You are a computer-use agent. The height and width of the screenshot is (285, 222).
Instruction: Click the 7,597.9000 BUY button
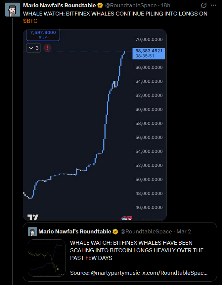tap(43, 35)
